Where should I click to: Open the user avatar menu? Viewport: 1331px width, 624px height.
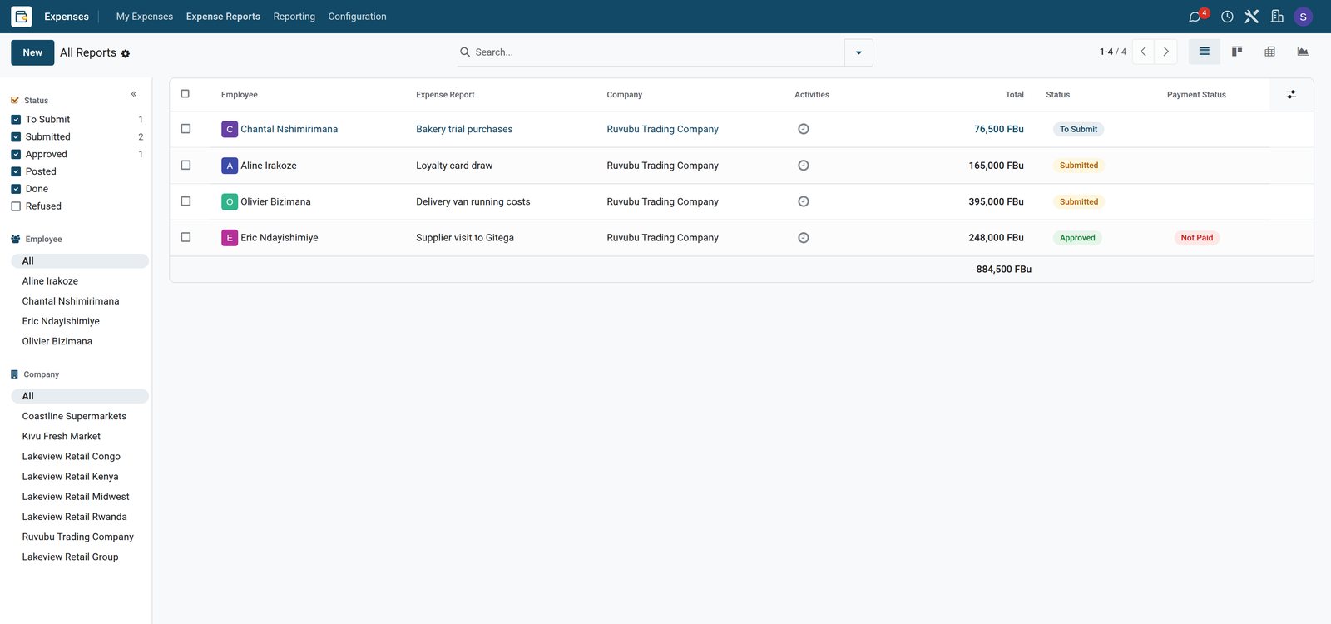coord(1304,17)
